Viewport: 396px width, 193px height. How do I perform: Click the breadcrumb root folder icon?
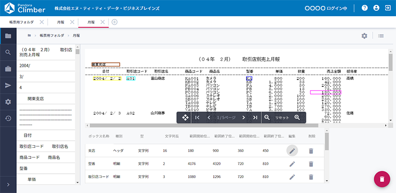click(30, 36)
